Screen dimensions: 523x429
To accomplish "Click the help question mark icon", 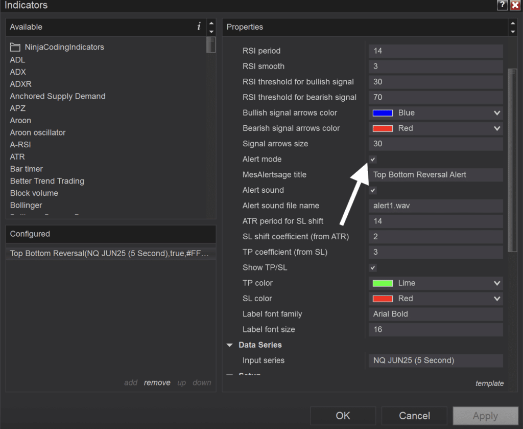I will click(502, 5).
